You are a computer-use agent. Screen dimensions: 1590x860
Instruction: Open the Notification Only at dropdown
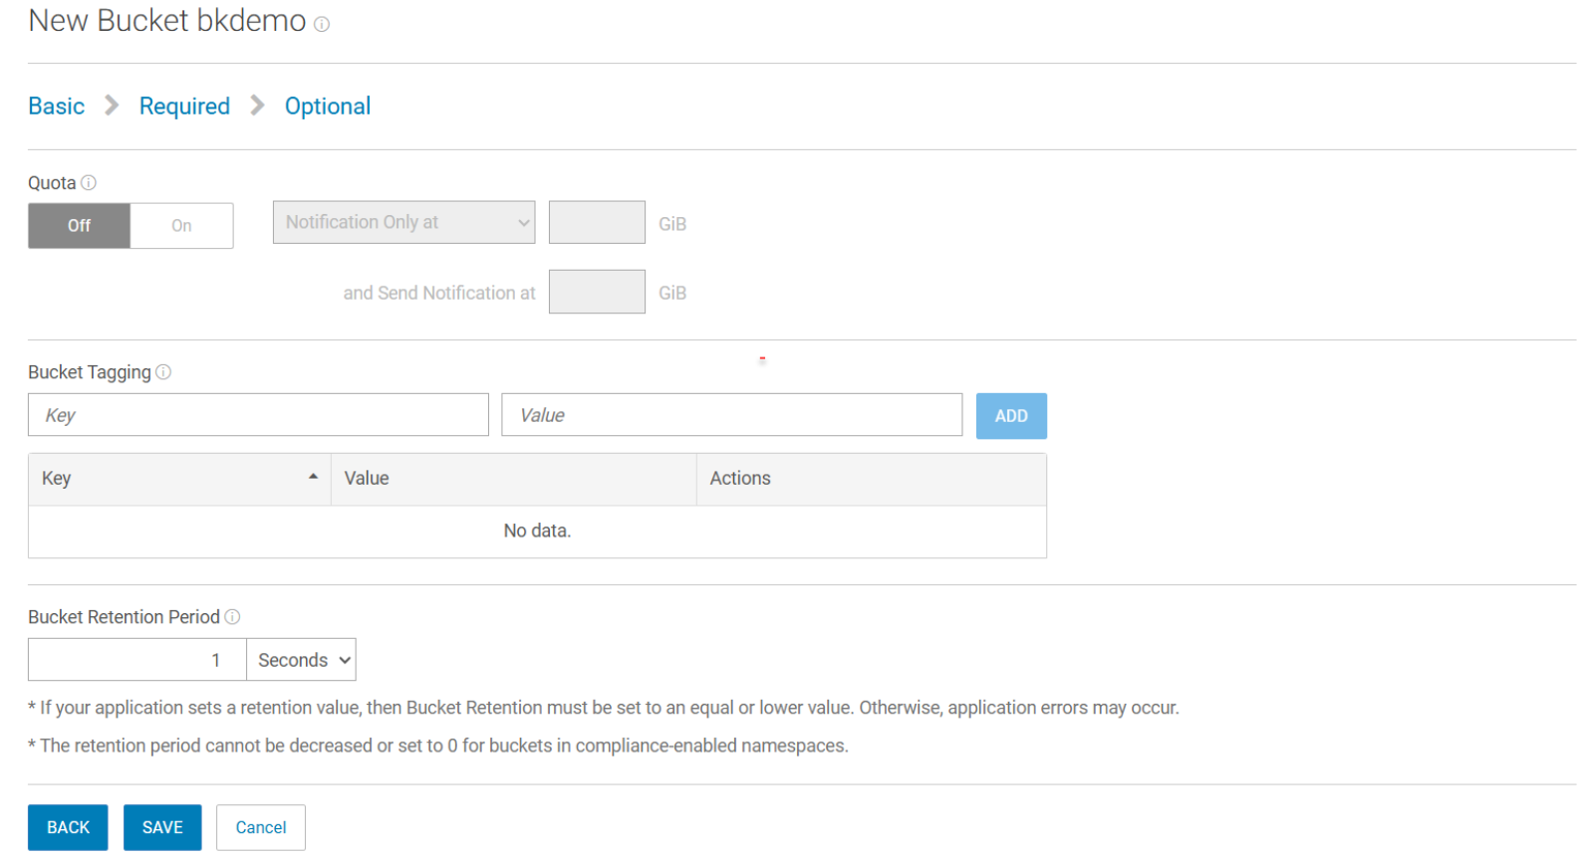tap(403, 222)
